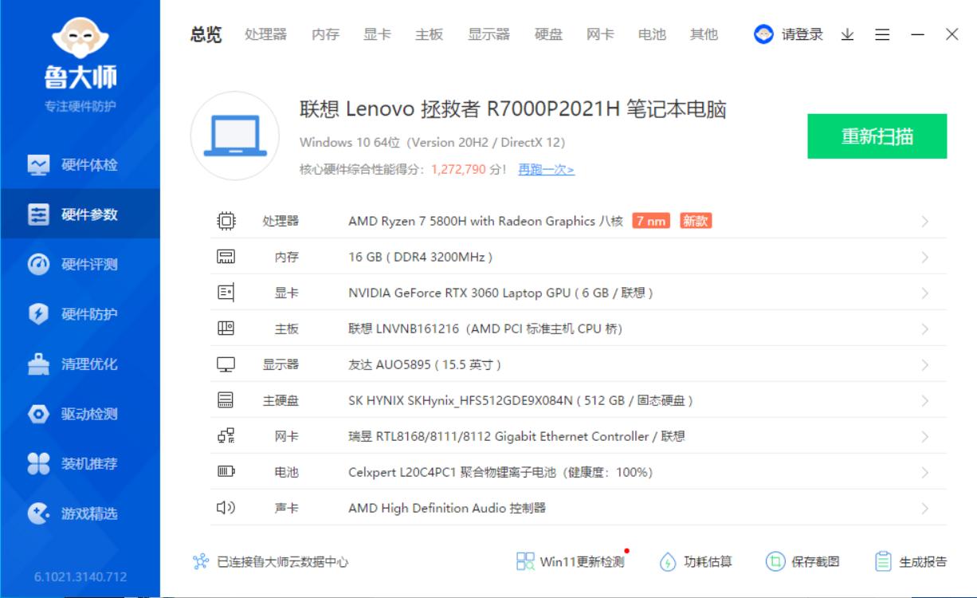Click the 重新扫描 rescan button
This screenshot has height=598, width=977.
[x=877, y=136]
